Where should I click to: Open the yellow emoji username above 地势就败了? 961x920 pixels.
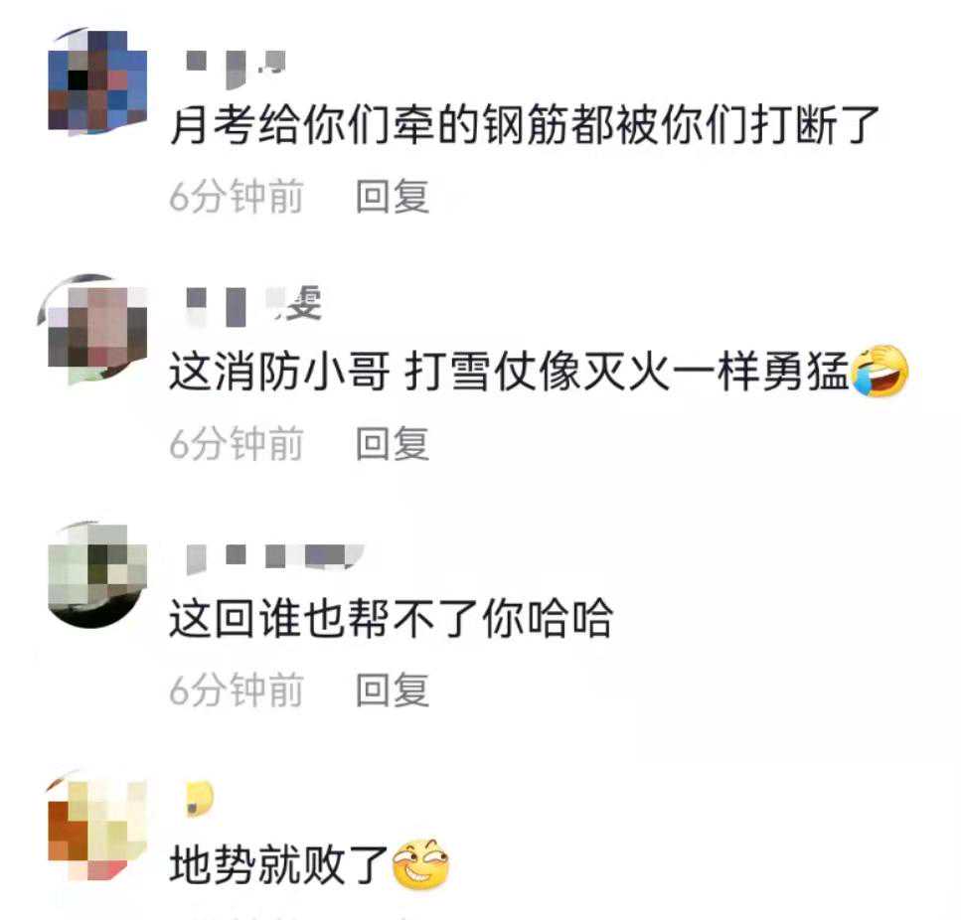click(x=200, y=799)
